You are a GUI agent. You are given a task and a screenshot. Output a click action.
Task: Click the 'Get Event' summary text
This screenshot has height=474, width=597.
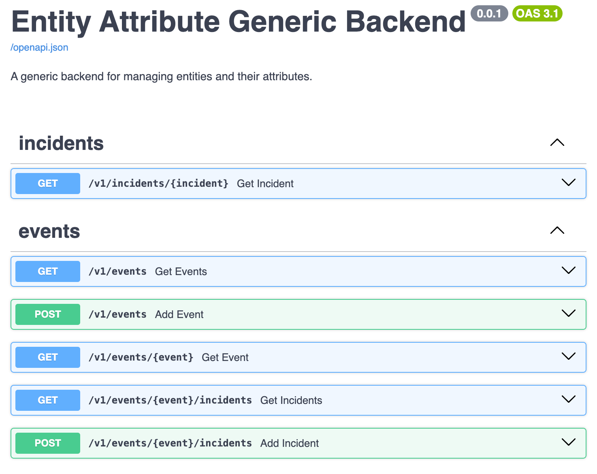click(x=225, y=357)
